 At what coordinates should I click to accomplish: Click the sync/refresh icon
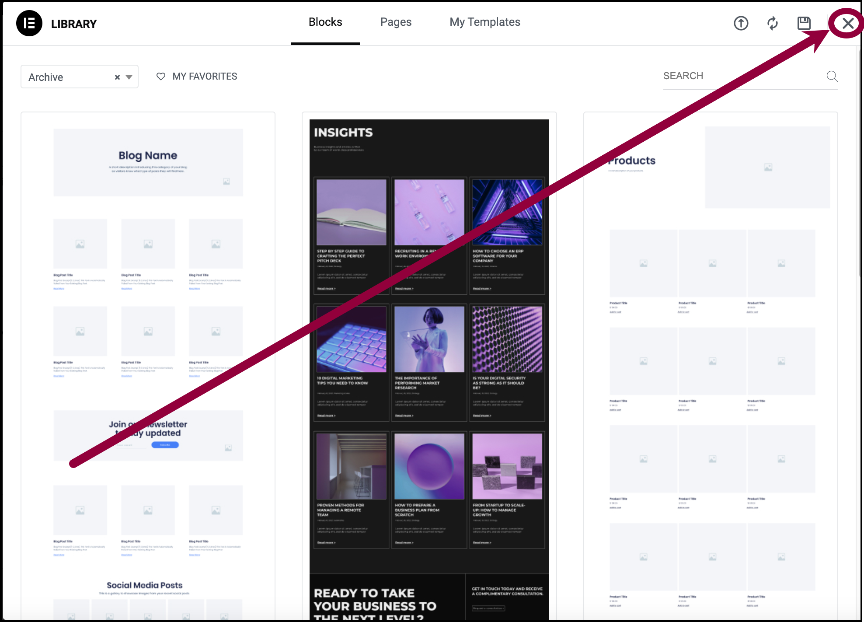(x=773, y=22)
